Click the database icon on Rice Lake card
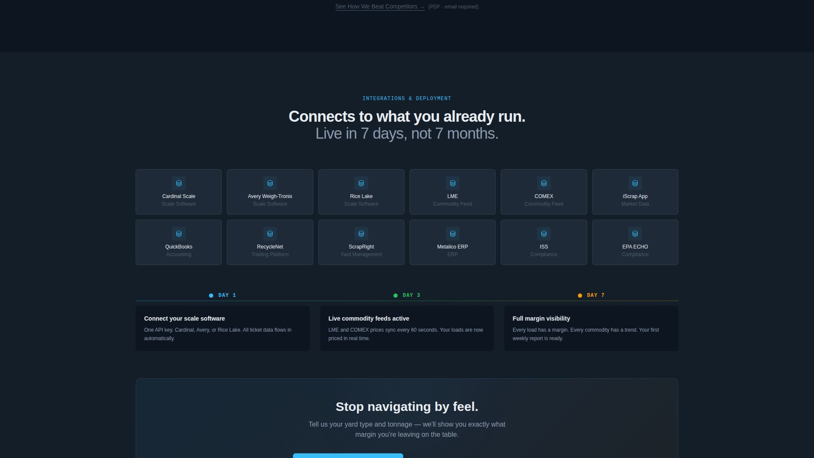 pos(361,183)
